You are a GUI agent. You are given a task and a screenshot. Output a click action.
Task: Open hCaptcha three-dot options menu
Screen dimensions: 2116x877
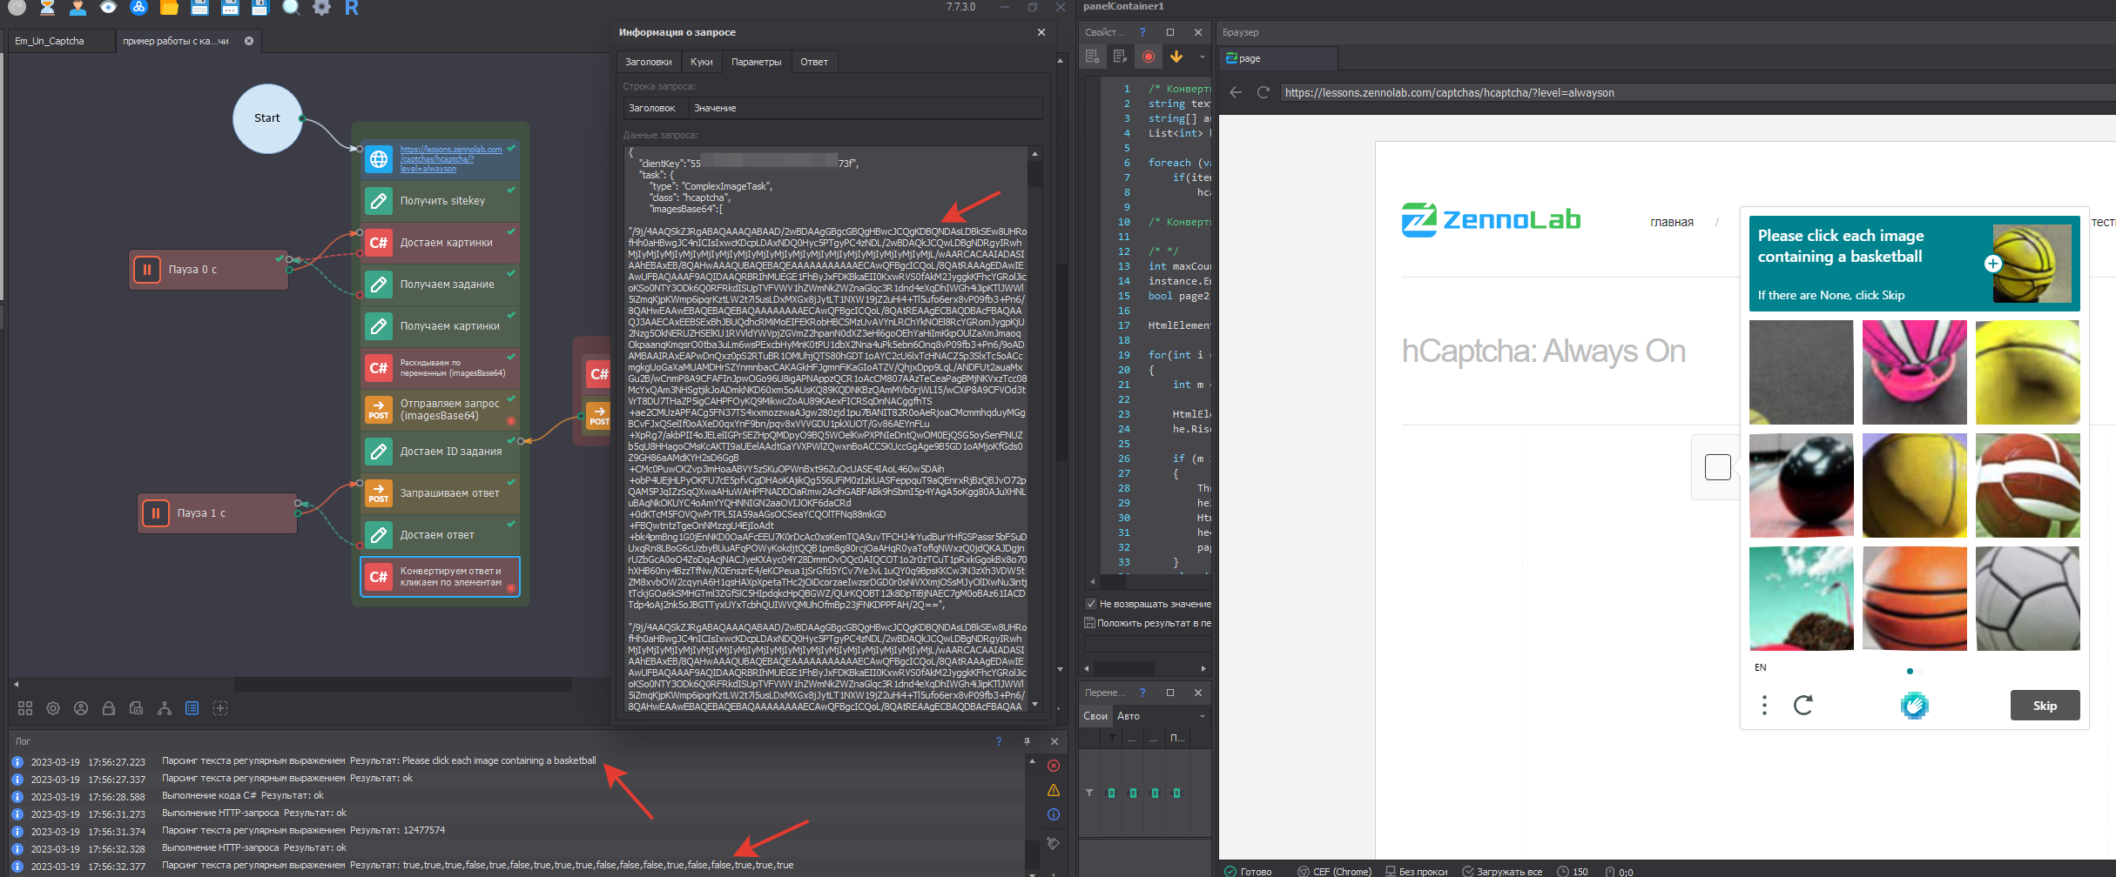click(1764, 705)
